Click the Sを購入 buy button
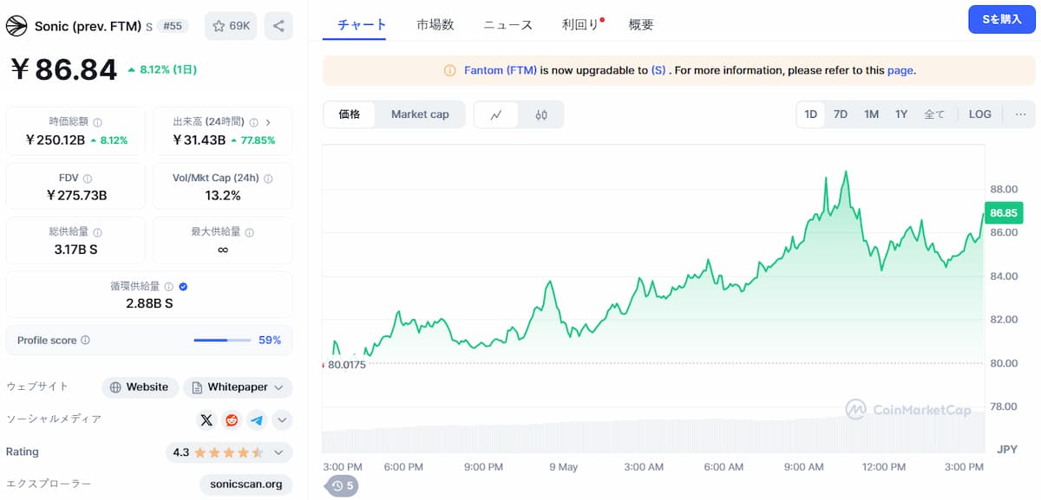 point(1001,19)
